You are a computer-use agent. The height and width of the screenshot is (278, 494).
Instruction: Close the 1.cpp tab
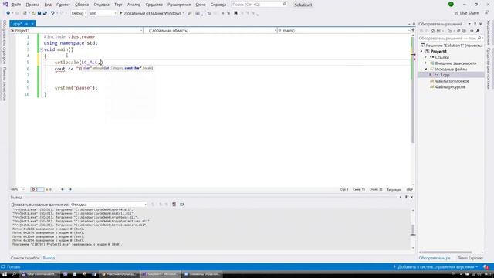[32, 24]
